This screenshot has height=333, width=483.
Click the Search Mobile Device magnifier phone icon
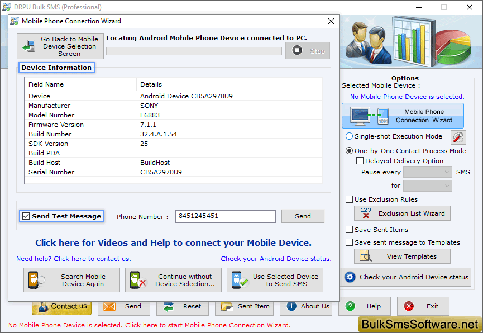[x=36, y=280]
